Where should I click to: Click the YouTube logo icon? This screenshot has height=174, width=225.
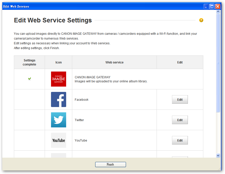point(59,140)
